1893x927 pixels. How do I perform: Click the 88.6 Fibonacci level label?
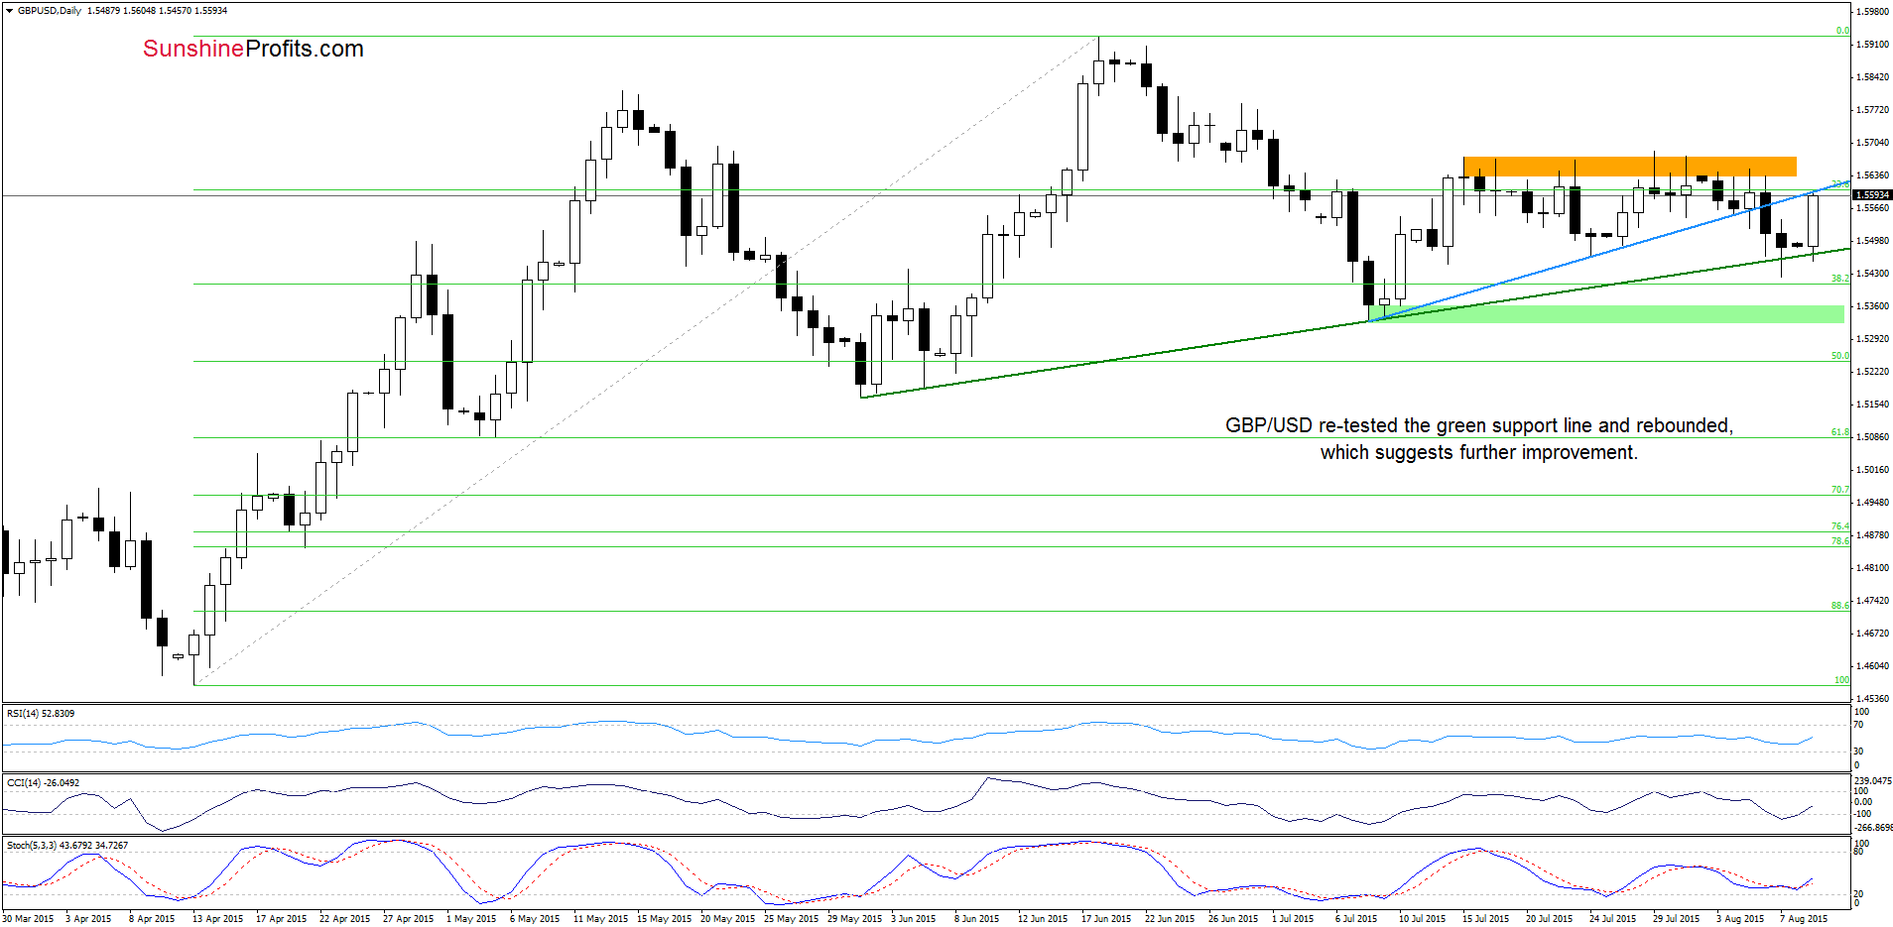[1839, 606]
